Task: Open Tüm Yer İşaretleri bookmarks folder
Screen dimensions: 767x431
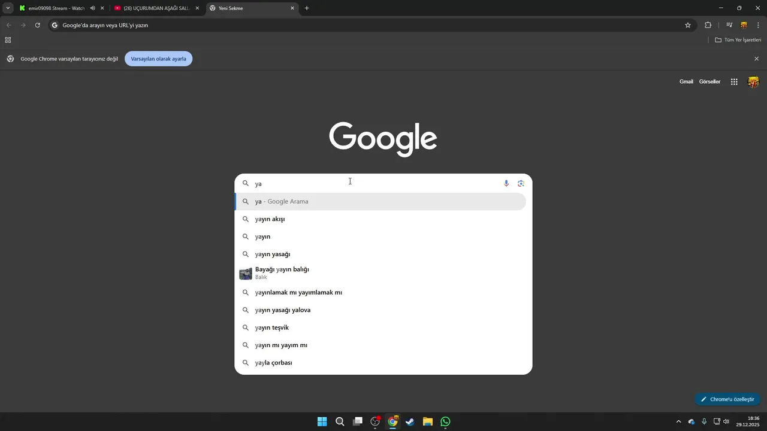Action: [738, 40]
